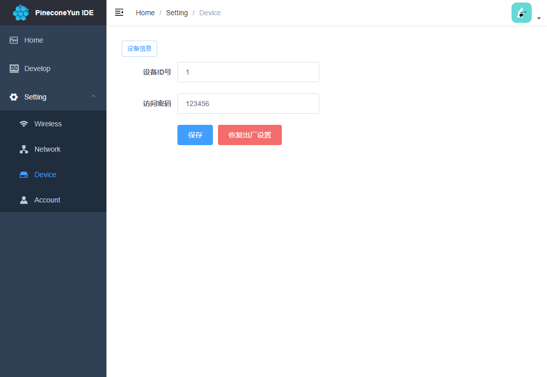Click the Network topology icon
This screenshot has width=547, height=377.
[24, 149]
